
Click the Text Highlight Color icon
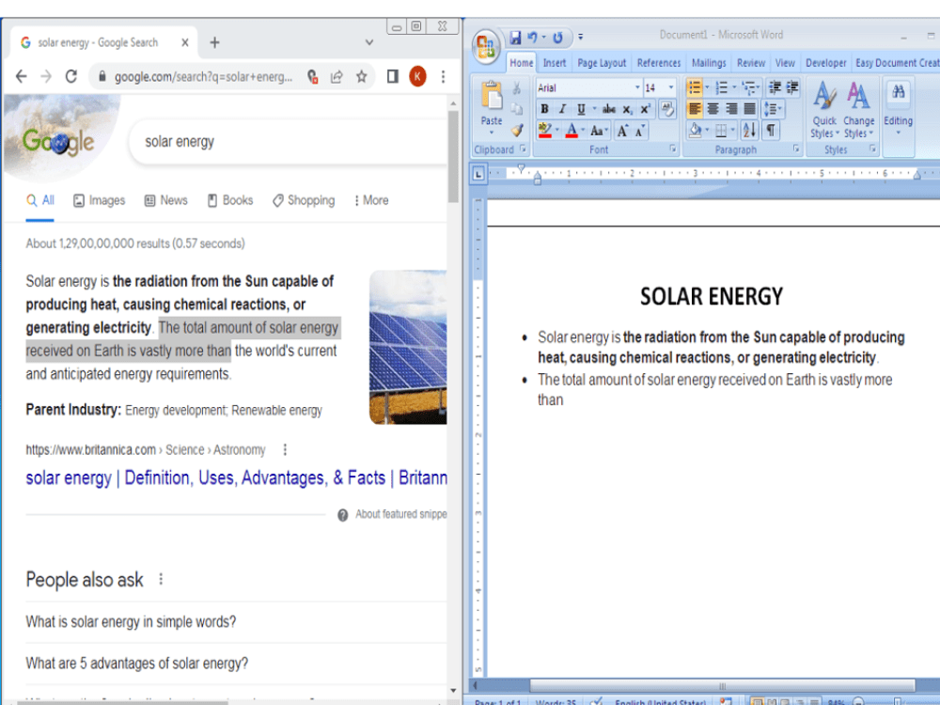click(x=544, y=130)
